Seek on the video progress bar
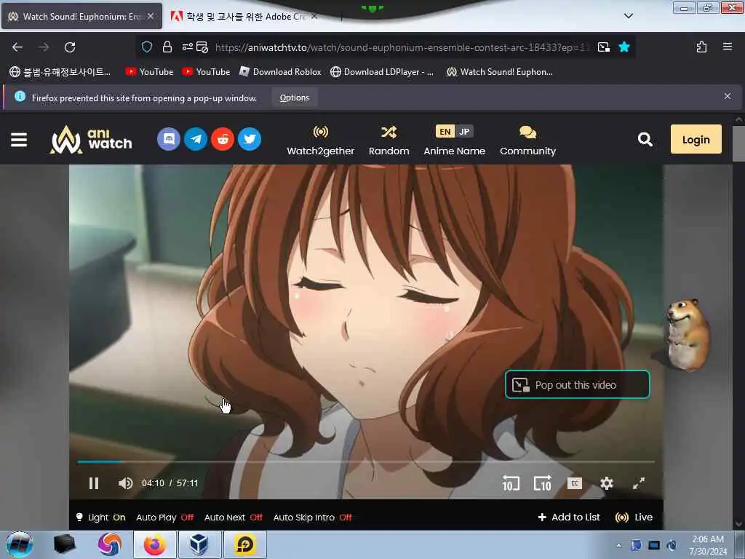This screenshot has height=559, width=745. (x=366, y=461)
